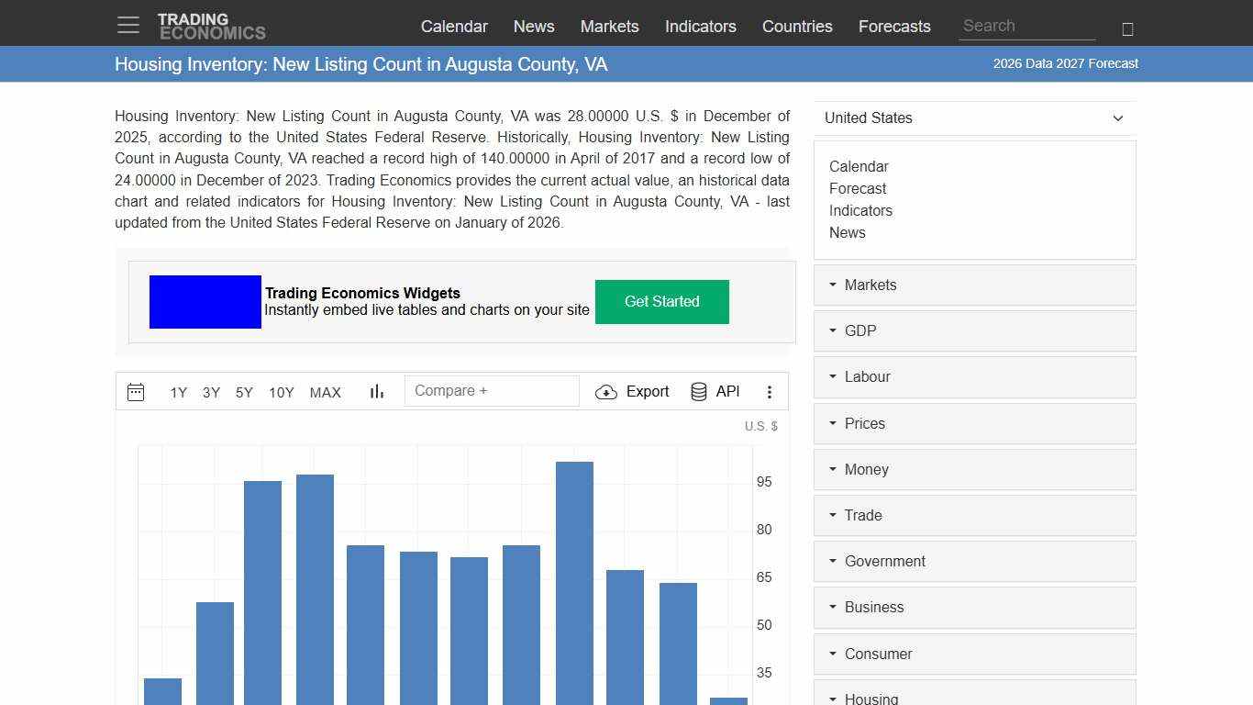Viewport: 1253px width, 705px height.
Task: Open the chart's three-dot options menu
Action: (x=770, y=391)
